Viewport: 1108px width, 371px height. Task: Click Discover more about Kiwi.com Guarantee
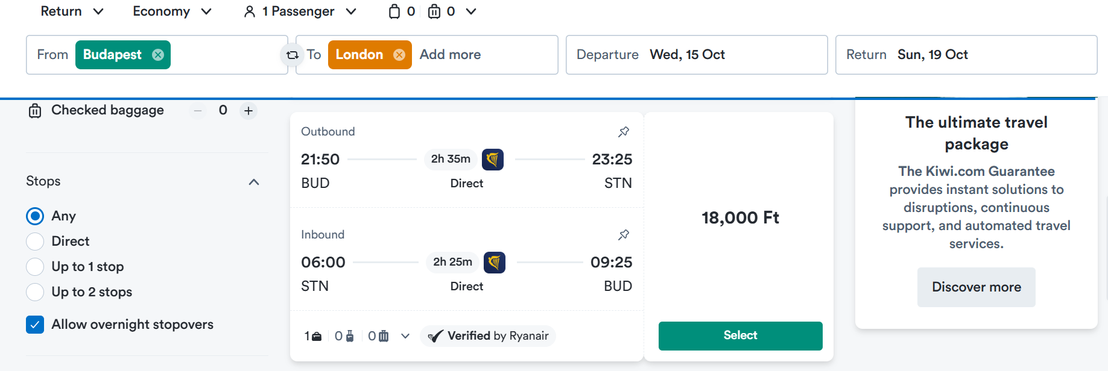976,287
